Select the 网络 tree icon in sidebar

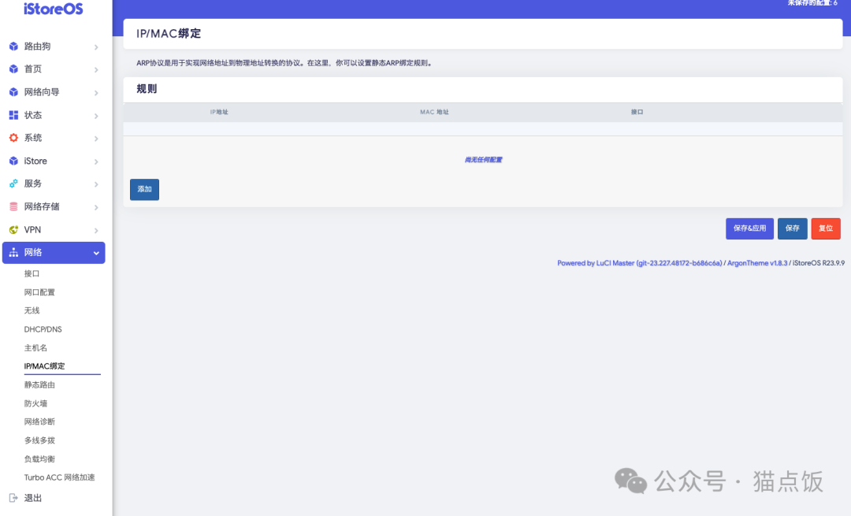tap(13, 252)
